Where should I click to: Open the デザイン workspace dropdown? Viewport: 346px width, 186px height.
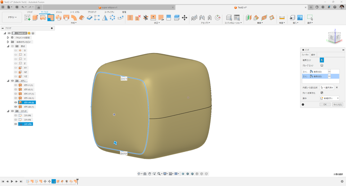click(x=12, y=17)
